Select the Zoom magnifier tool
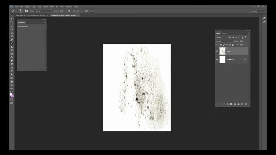276x155 pixels. pyautogui.click(x=12, y=85)
